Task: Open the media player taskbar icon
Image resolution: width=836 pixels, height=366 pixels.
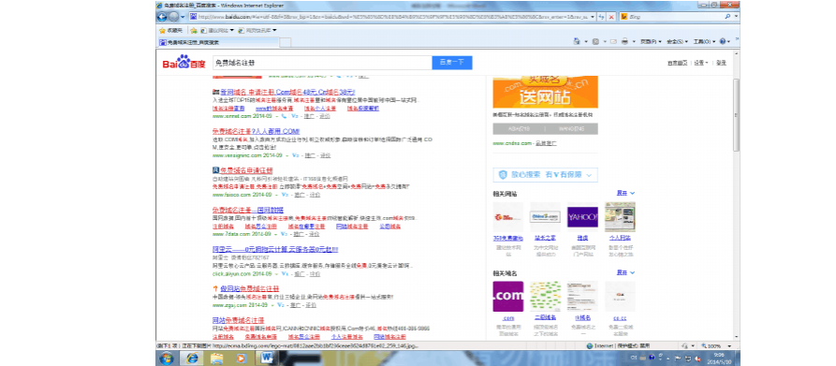Action: [241, 359]
